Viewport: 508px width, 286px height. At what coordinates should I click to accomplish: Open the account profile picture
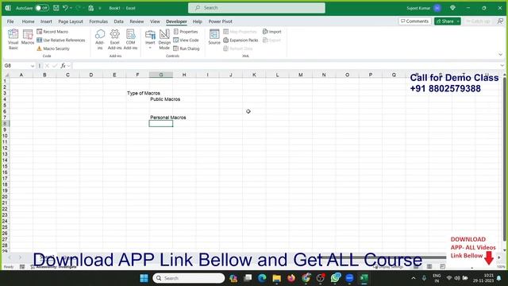(437, 8)
